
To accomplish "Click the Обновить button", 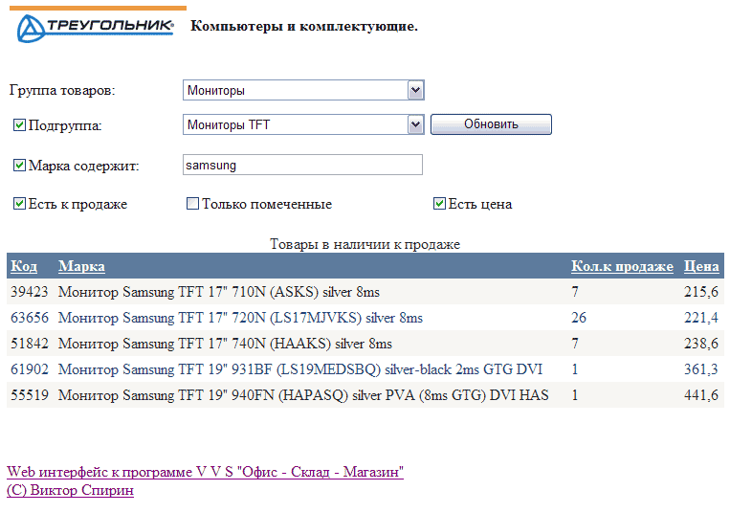I will pos(491,124).
